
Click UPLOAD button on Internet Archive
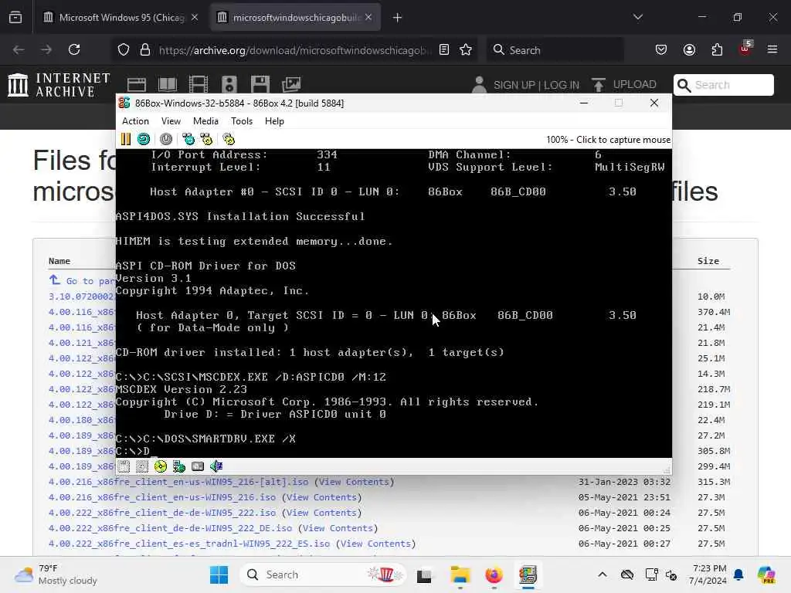pyautogui.click(x=624, y=84)
